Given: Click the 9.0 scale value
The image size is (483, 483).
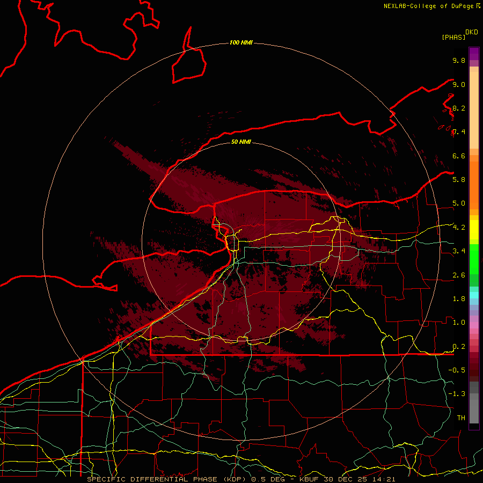Looking at the screenshot, I should click(459, 84).
